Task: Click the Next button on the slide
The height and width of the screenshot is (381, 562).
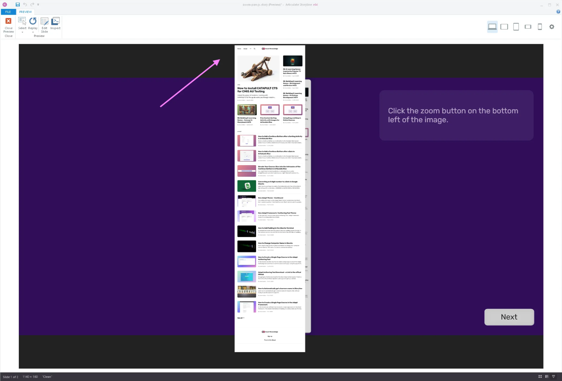Action: click(x=509, y=317)
